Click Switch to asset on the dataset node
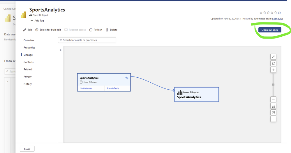This screenshot has width=291, height=153. pos(86,88)
